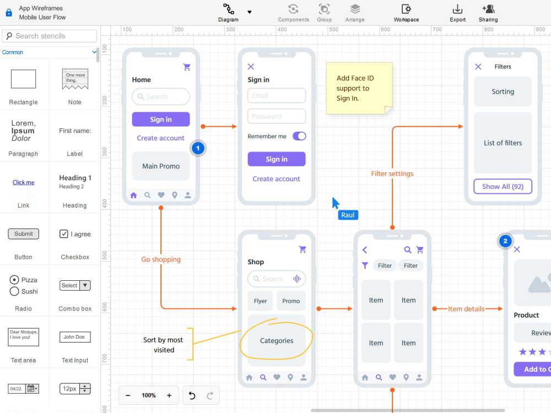Select the Categories block

(x=277, y=341)
